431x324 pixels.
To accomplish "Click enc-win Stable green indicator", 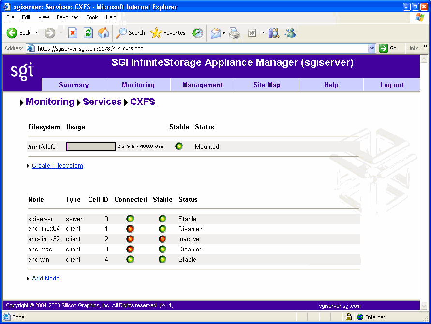I will [x=163, y=259].
